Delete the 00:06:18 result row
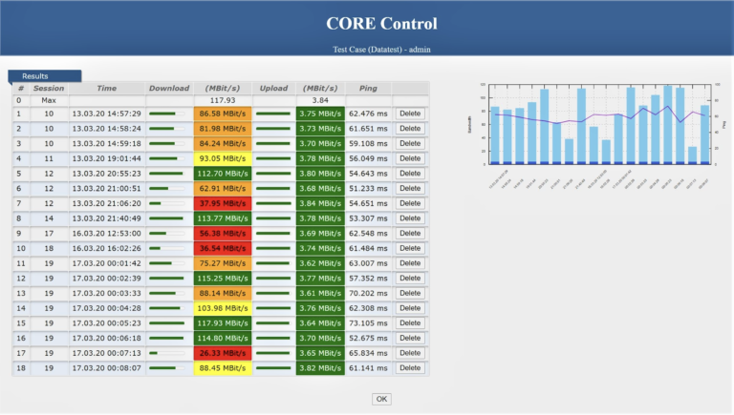734x415 pixels. click(410, 338)
